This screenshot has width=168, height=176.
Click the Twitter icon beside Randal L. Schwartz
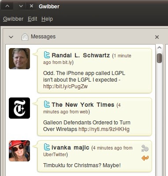pos(47,55)
